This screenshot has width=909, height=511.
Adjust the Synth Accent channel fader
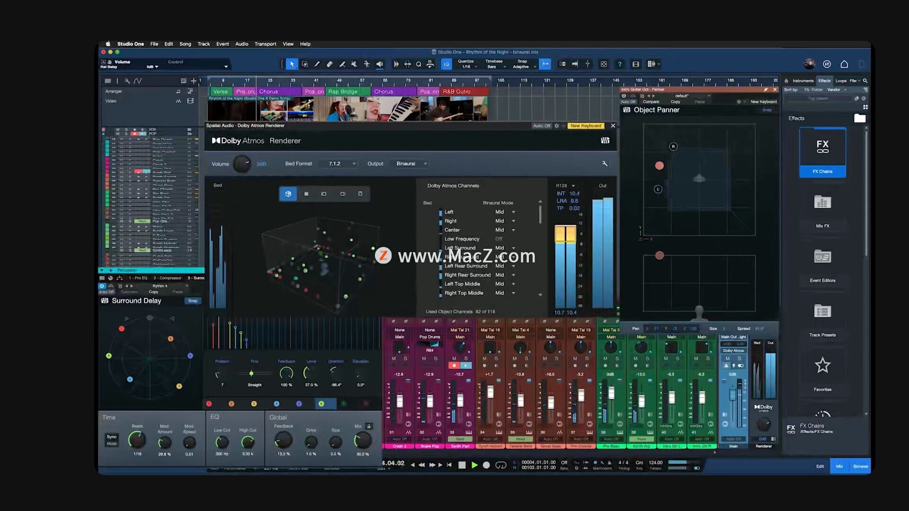(490, 392)
